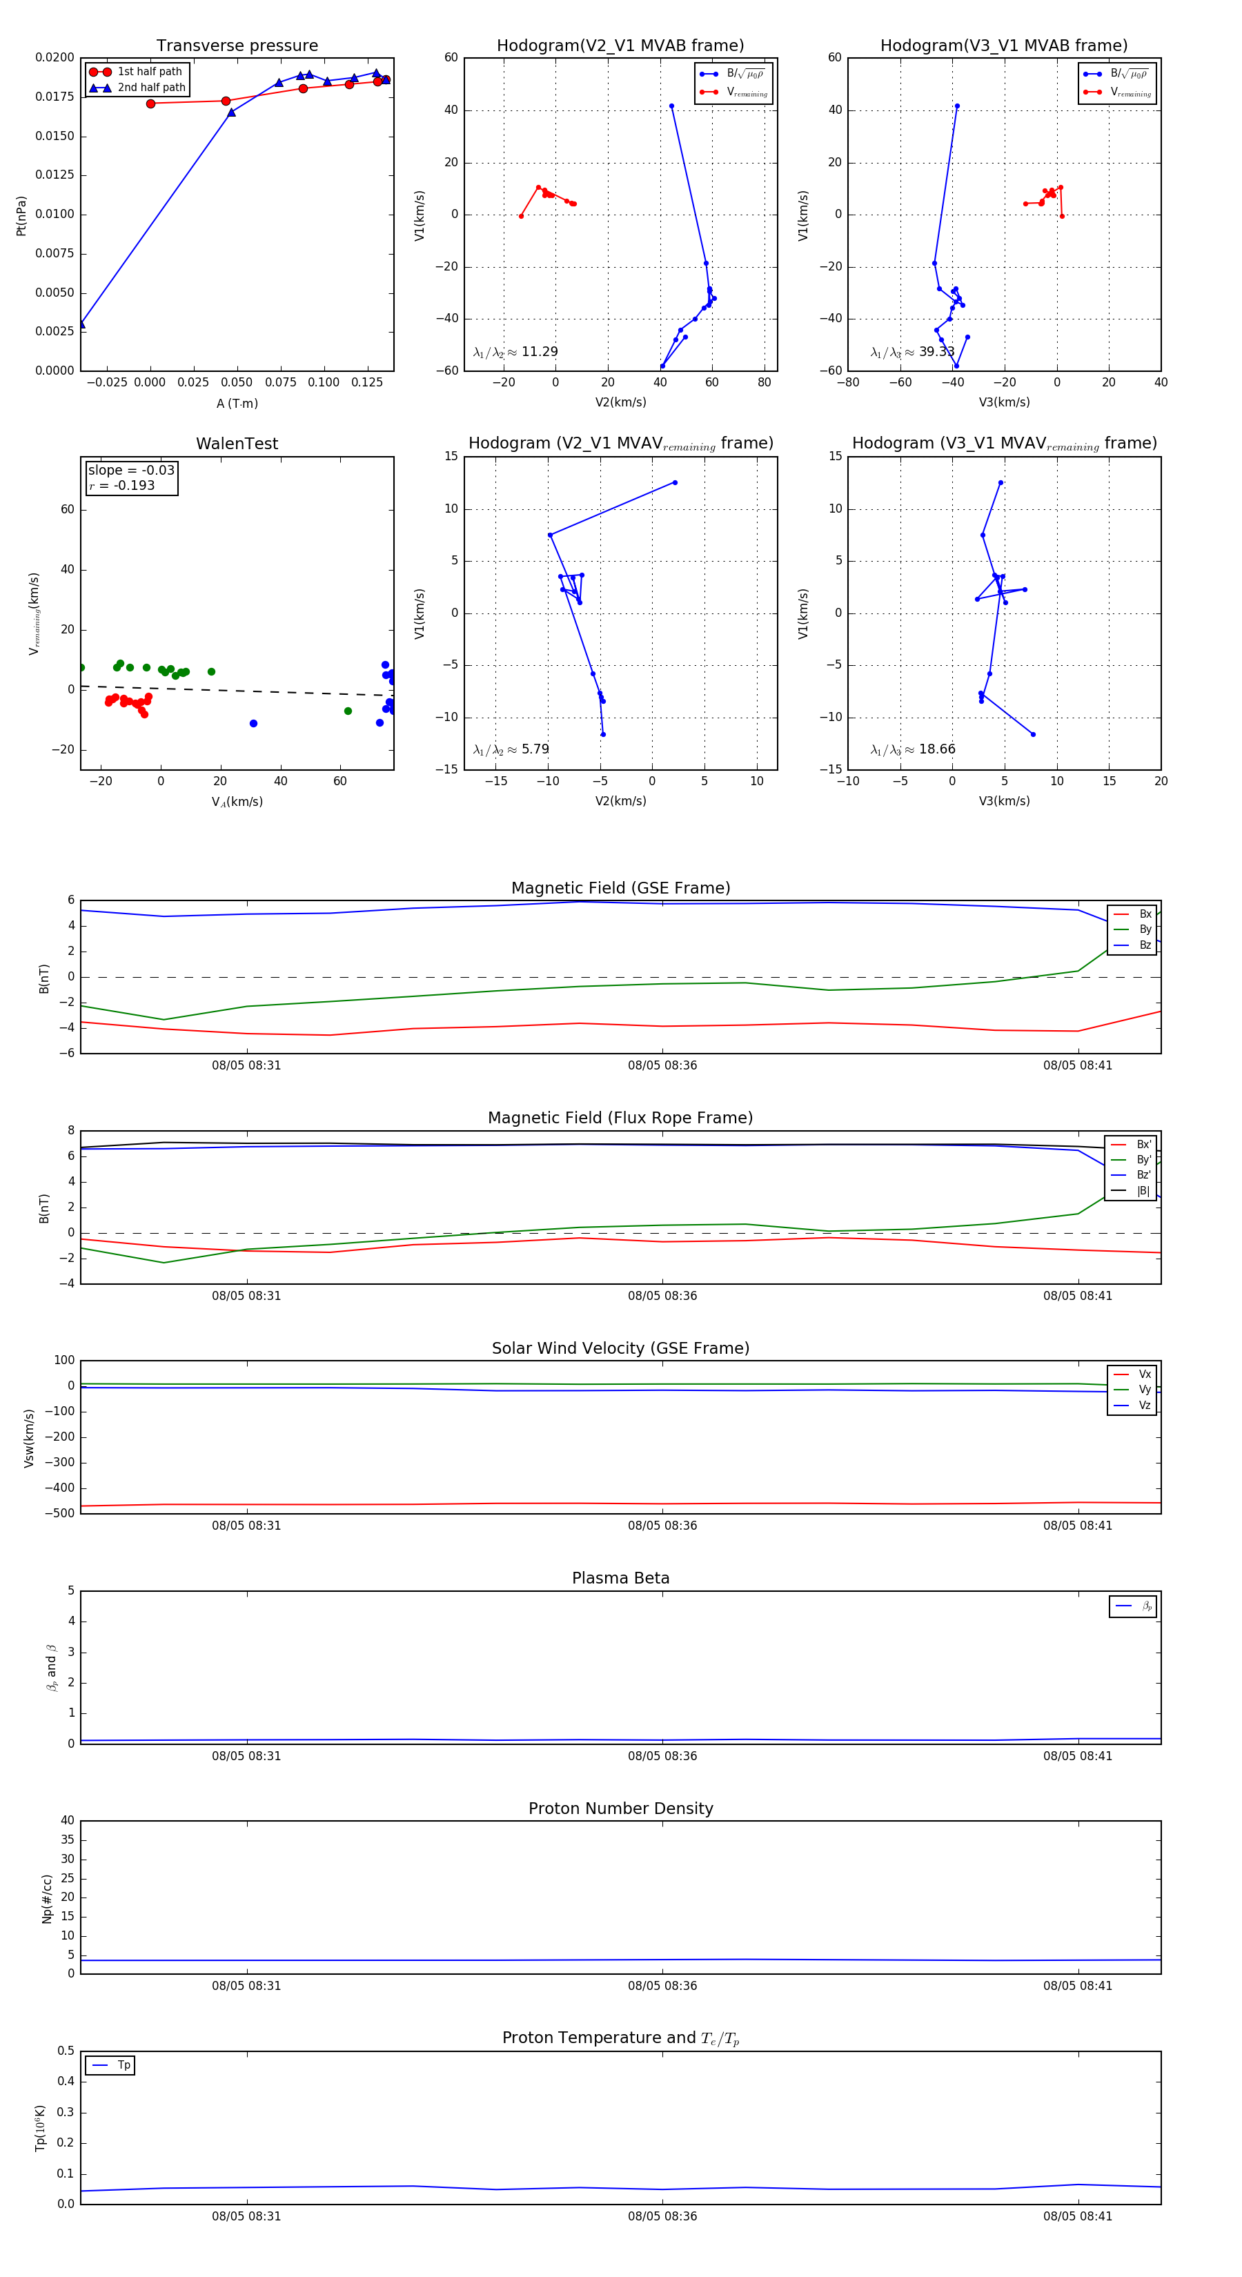Click the 'Solar Wind Velocity (GSE Frame)' title
The height and width of the screenshot is (2277, 1242).
pyautogui.click(x=620, y=1348)
